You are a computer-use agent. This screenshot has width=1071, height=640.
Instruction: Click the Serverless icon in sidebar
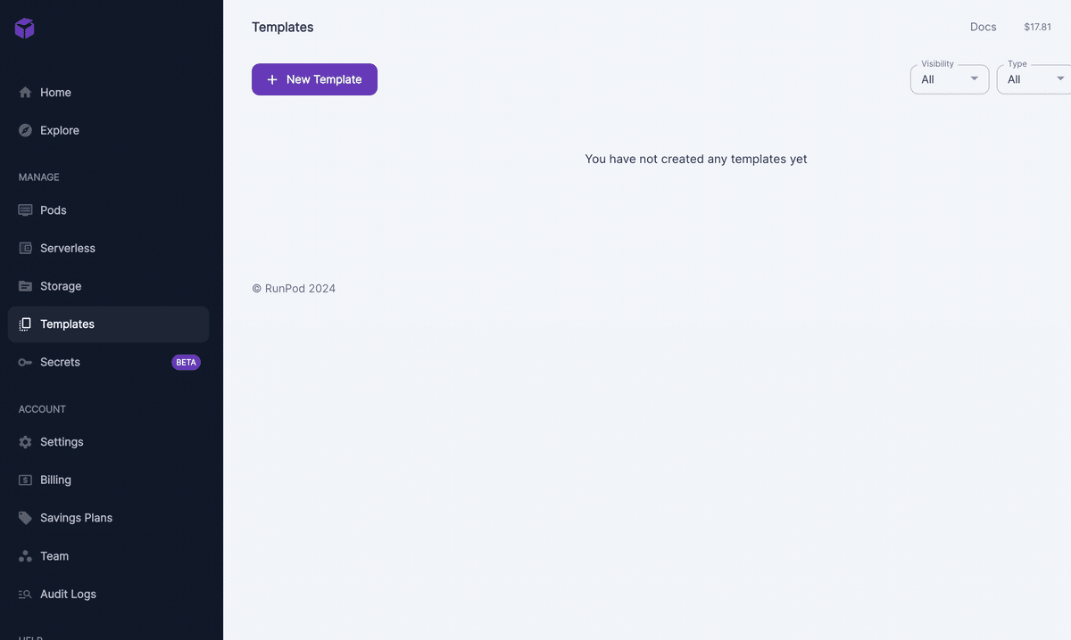[x=25, y=249]
